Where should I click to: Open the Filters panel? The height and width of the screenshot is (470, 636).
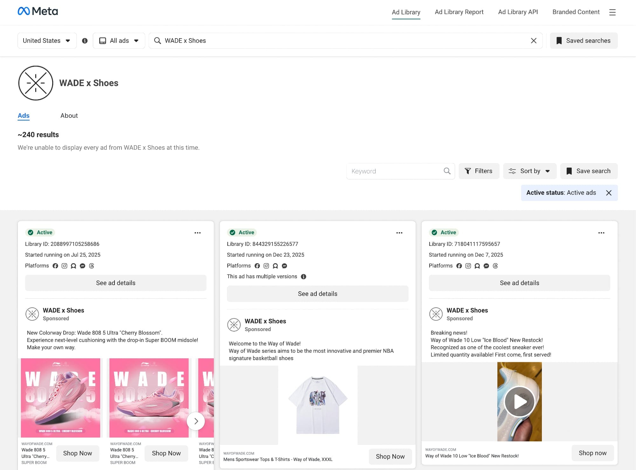click(479, 171)
